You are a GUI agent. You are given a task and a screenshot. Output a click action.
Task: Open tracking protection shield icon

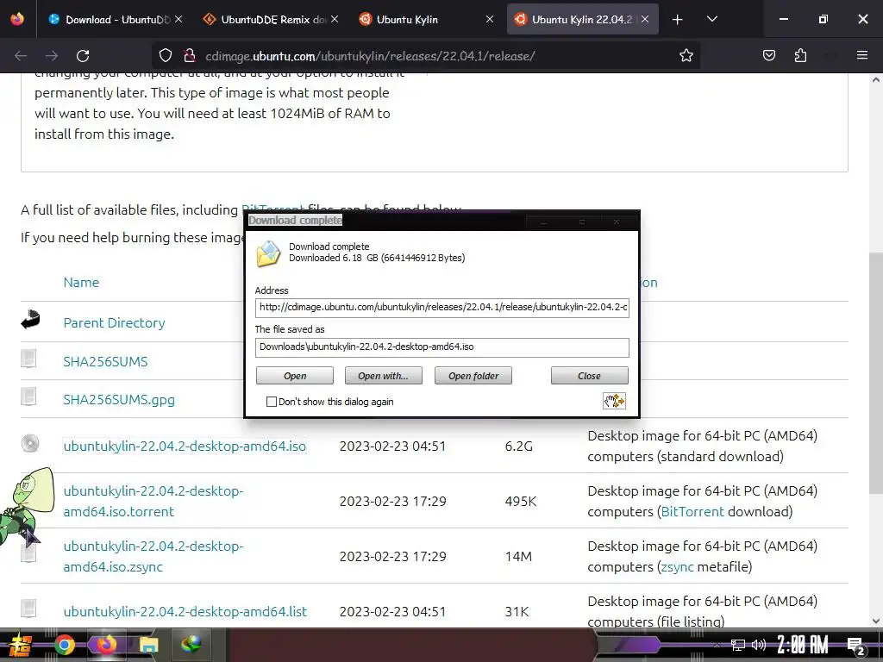(165, 56)
